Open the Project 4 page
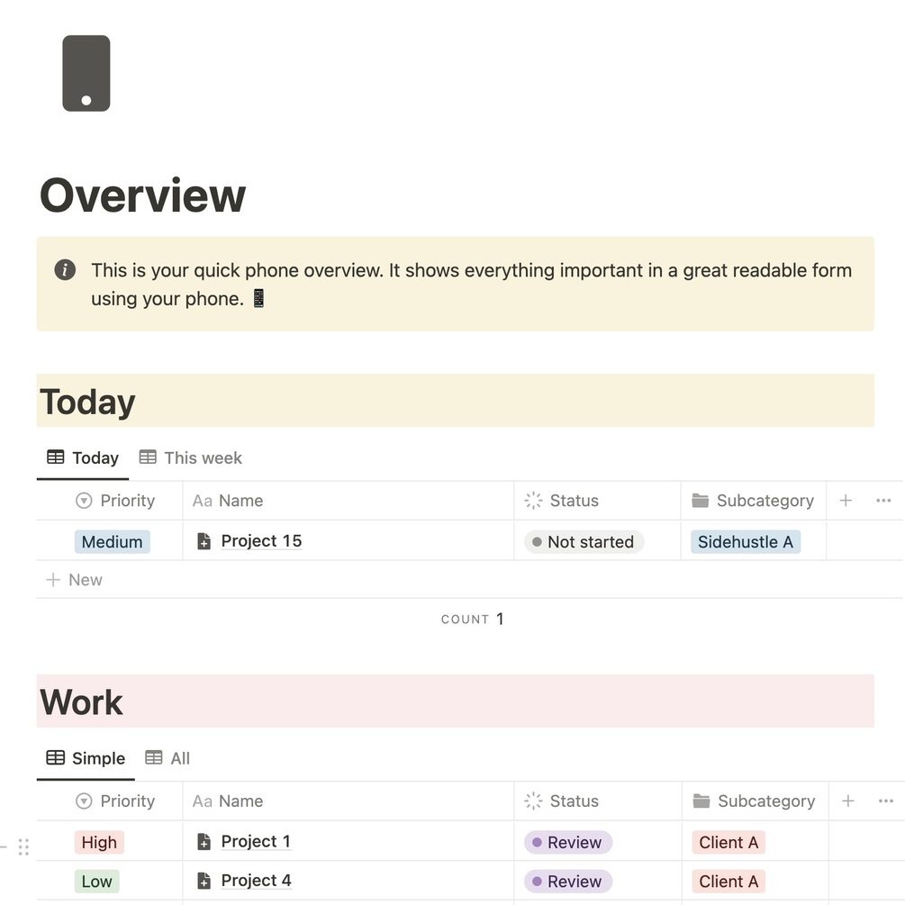The width and height of the screenshot is (905, 905). (256, 881)
